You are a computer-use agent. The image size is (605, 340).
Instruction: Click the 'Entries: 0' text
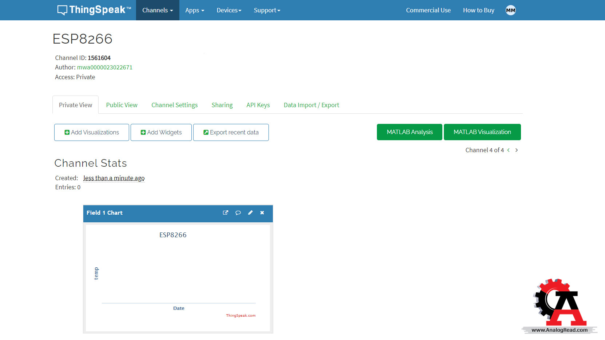coord(68,187)
